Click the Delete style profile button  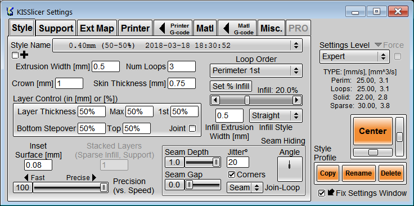(391, 173)
